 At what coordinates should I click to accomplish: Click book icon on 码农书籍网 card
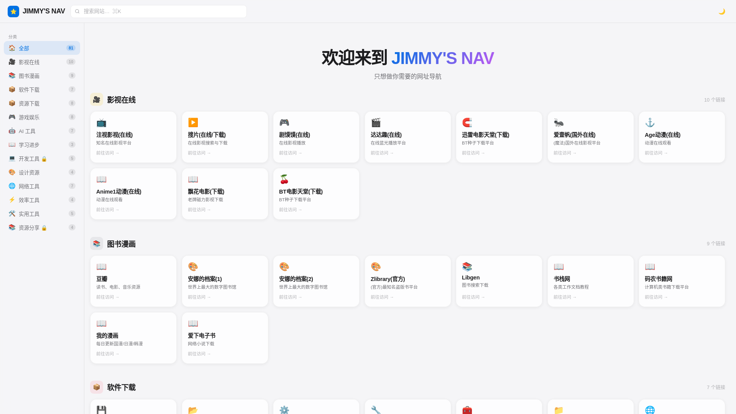point(650,267)
